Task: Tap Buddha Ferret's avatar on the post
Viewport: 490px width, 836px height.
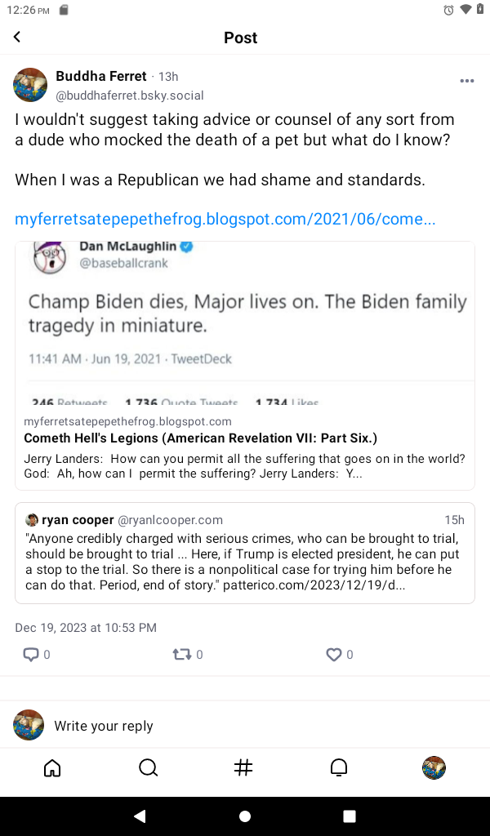Action: [x=30, y=85]
